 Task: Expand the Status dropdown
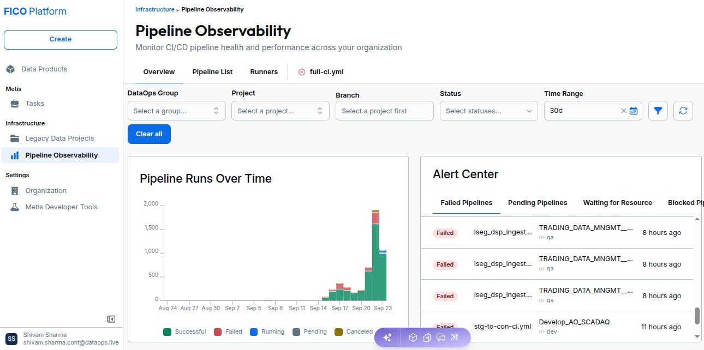pyautogui.click(x=489, y=111)
